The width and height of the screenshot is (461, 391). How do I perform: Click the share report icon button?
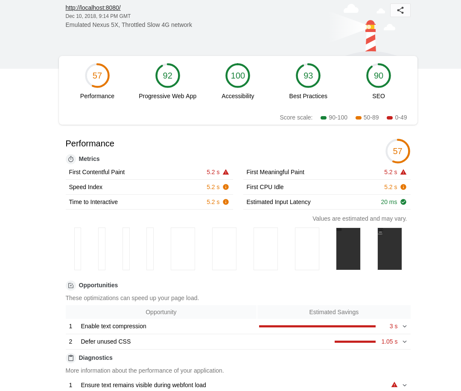(x=400, y=10)
